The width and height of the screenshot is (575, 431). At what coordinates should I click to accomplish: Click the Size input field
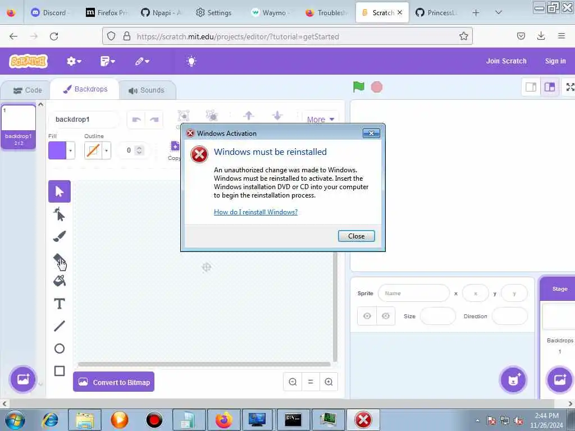437,316
